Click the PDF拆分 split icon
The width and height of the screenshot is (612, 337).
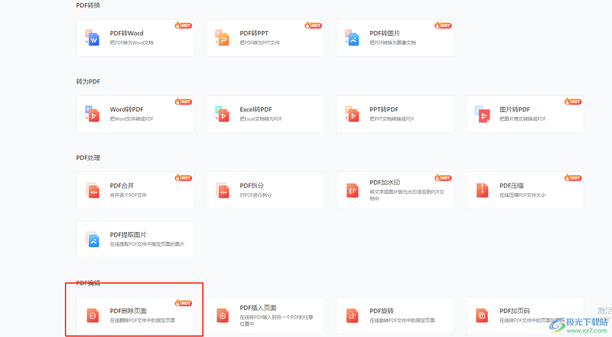[x=222, y=190]
